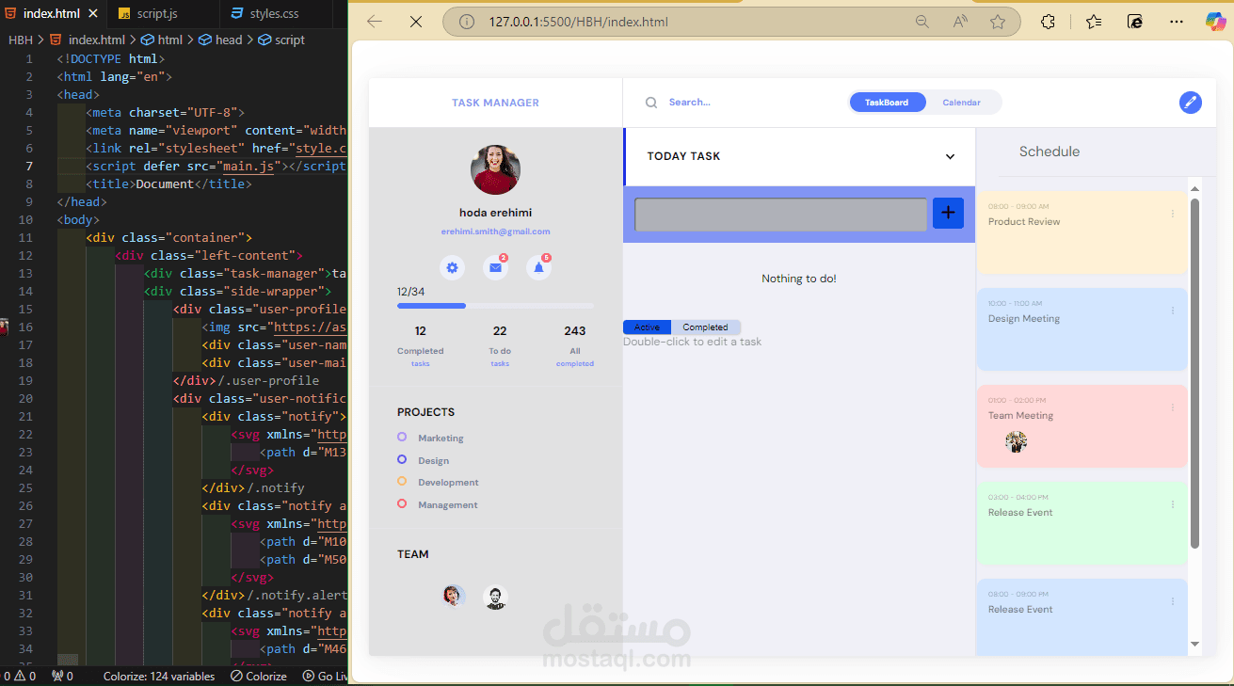Open browser extensions puzzle icon
This screenshot has width=1234, height=686.
click(x=1048, y=22)
